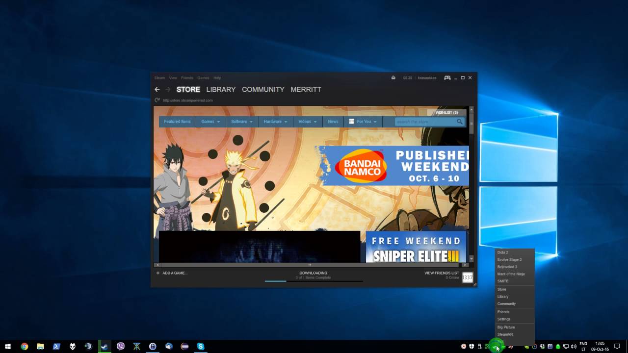Screen dimensions: 628x353
Task: Select SteamVR in tray menu
Action: [505, 334]
